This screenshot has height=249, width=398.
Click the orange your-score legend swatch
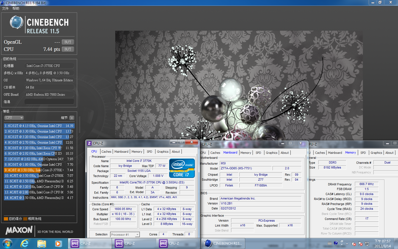[6, 219]
